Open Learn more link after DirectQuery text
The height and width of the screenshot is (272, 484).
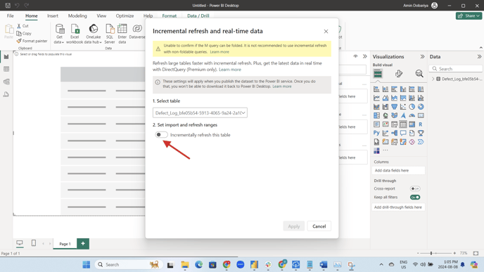click(230, 70)
